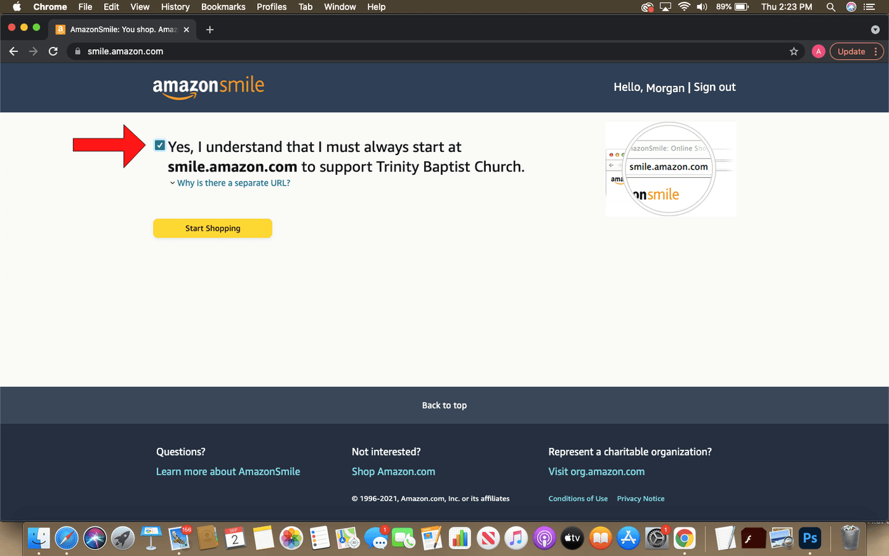Click the amazonsmile logo

(208, 87)
